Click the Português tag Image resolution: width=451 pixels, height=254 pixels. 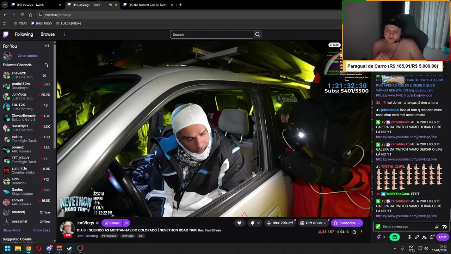tap(109, 236)
